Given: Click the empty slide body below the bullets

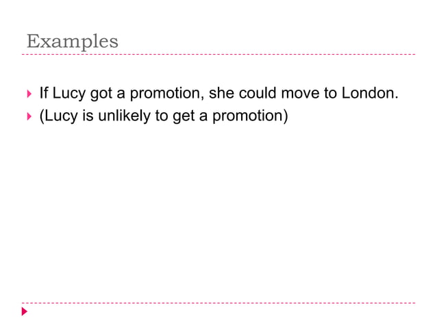Looking at the screenshot, I should point(218,211).
